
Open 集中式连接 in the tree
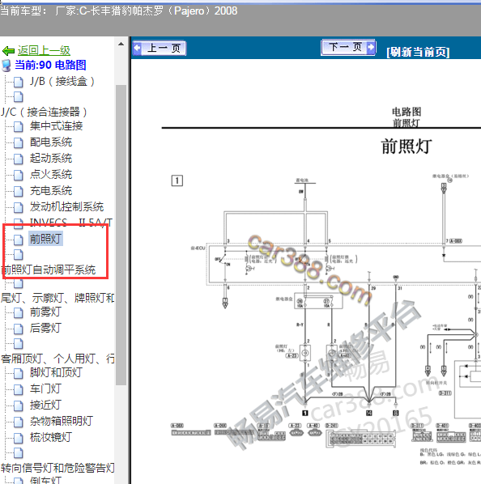point(56,126)
